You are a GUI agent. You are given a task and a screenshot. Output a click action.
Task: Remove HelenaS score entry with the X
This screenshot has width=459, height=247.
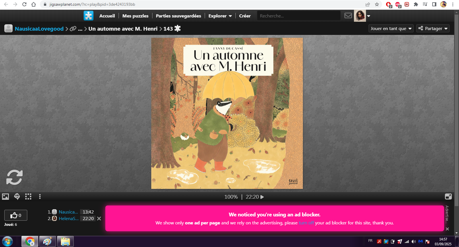click(99, 219)
